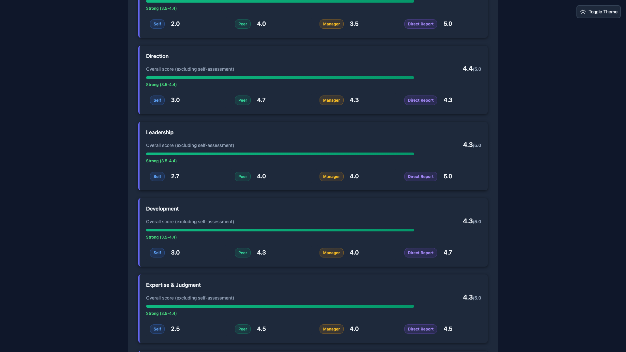Image resolution: width=626 pixels, height=352 pixels.
Task: Select the Manager badge under Direction
Action: (x=331, y=100)
